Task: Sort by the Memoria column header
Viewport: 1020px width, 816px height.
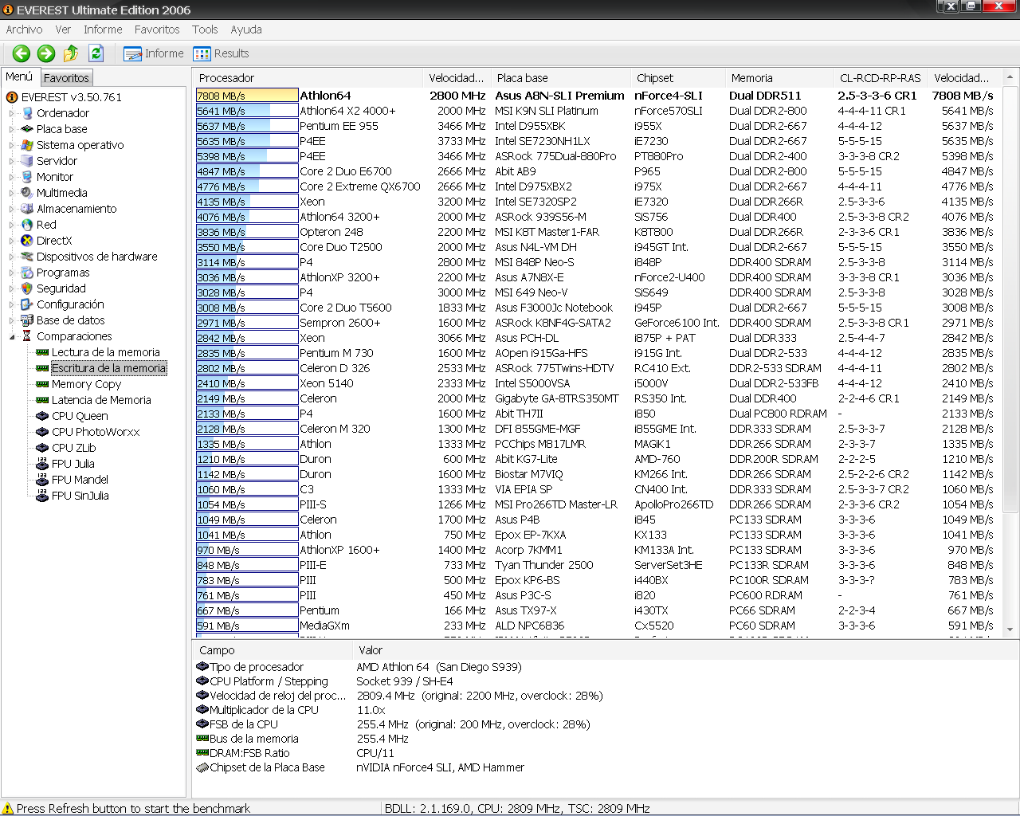Action: [779, 78]
